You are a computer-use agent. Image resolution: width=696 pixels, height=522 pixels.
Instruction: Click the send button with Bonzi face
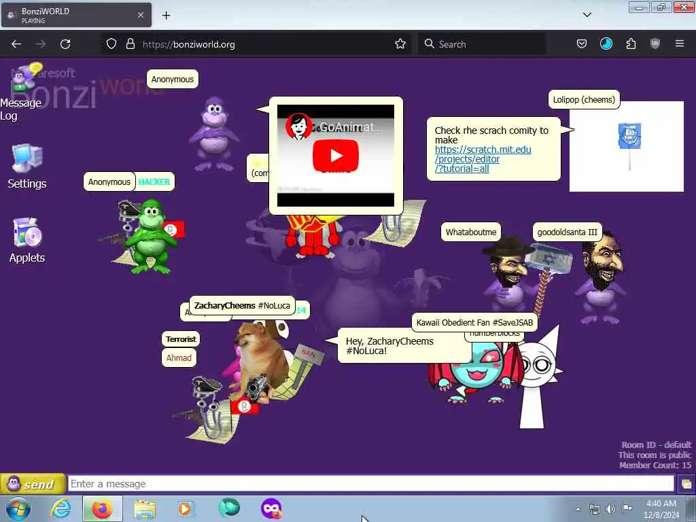pyautogui.click(x=32, y=483)
